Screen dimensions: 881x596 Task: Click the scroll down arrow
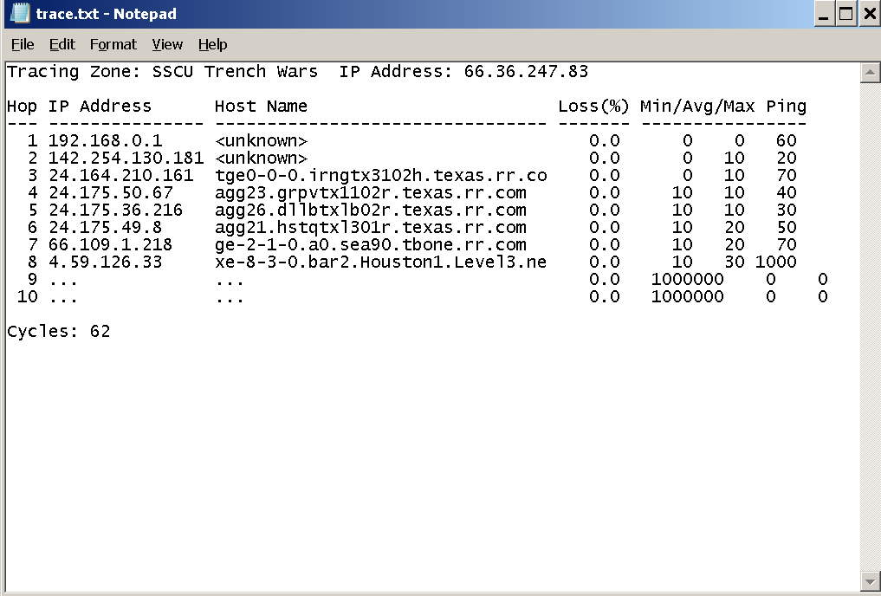click(x=871, y=580)
